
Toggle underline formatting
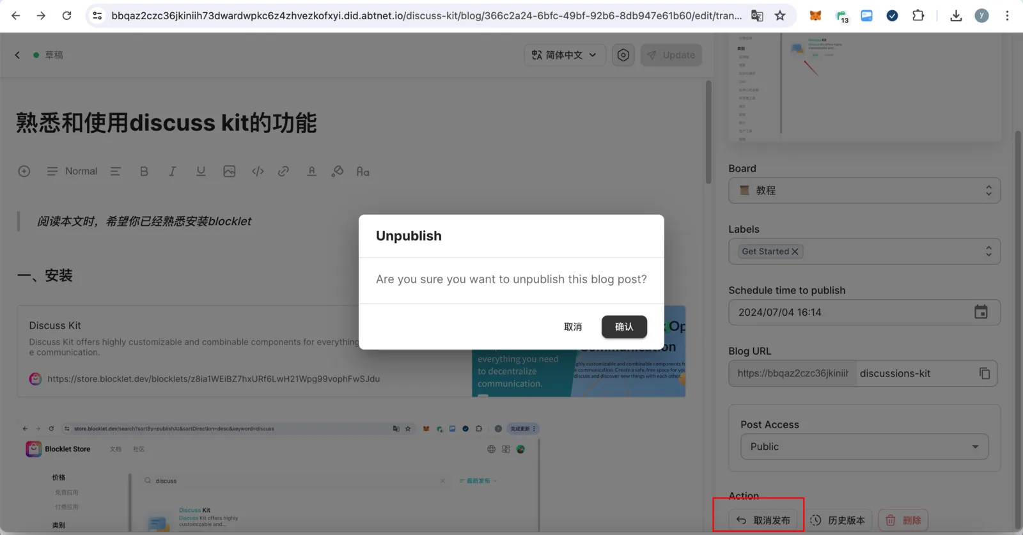click(201, 171)
